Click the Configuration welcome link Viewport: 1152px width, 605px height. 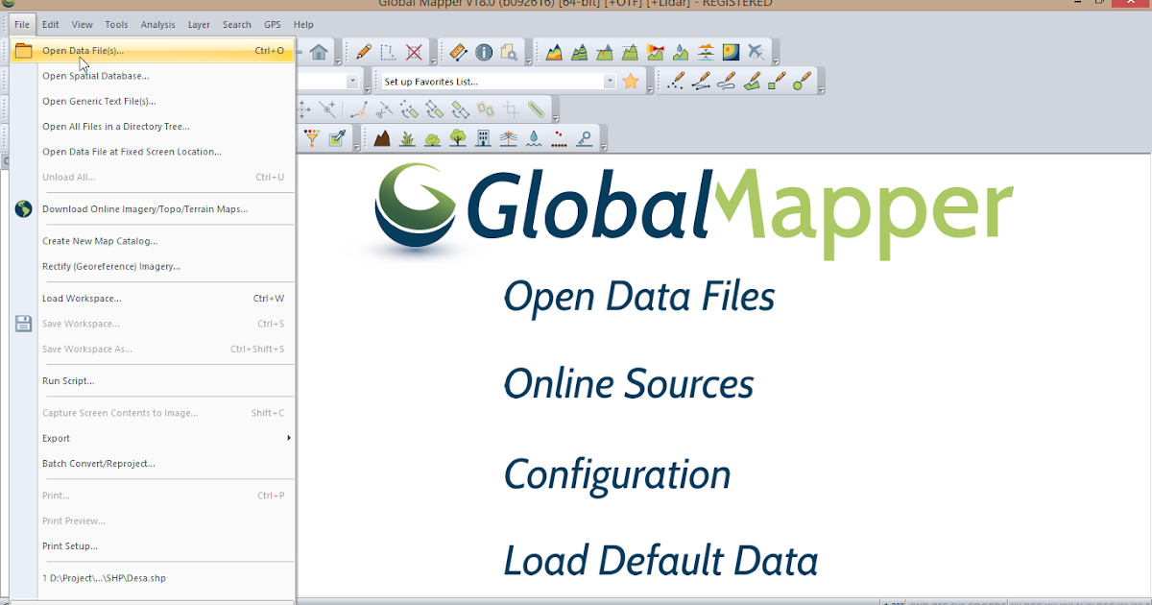click(617, 474)
